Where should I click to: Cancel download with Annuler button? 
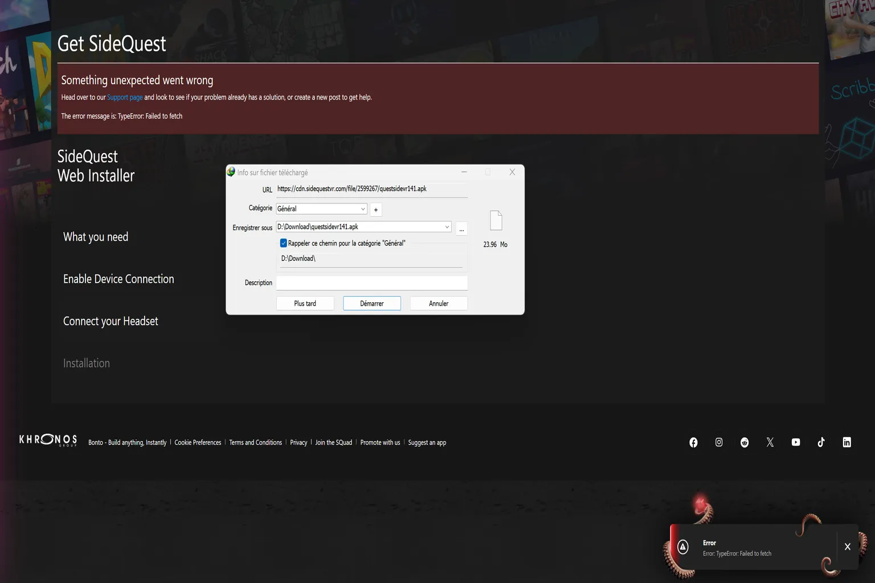pos(439,303)
